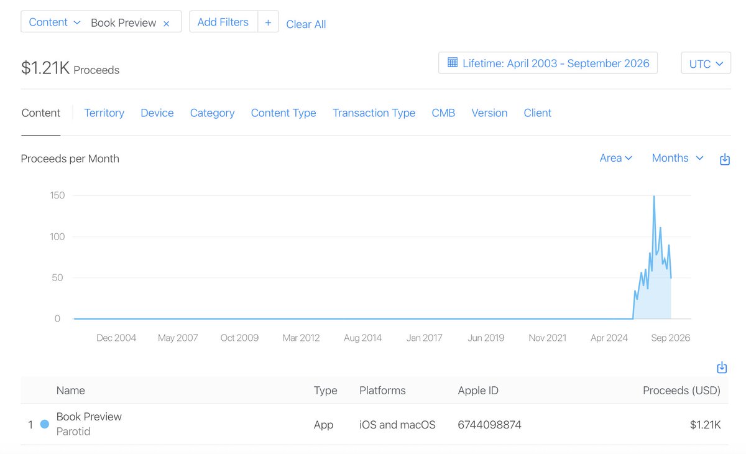Screen dimensions: 746x454
Task: Click the Apple ID value 6744098874
Action: click(489, 425)
